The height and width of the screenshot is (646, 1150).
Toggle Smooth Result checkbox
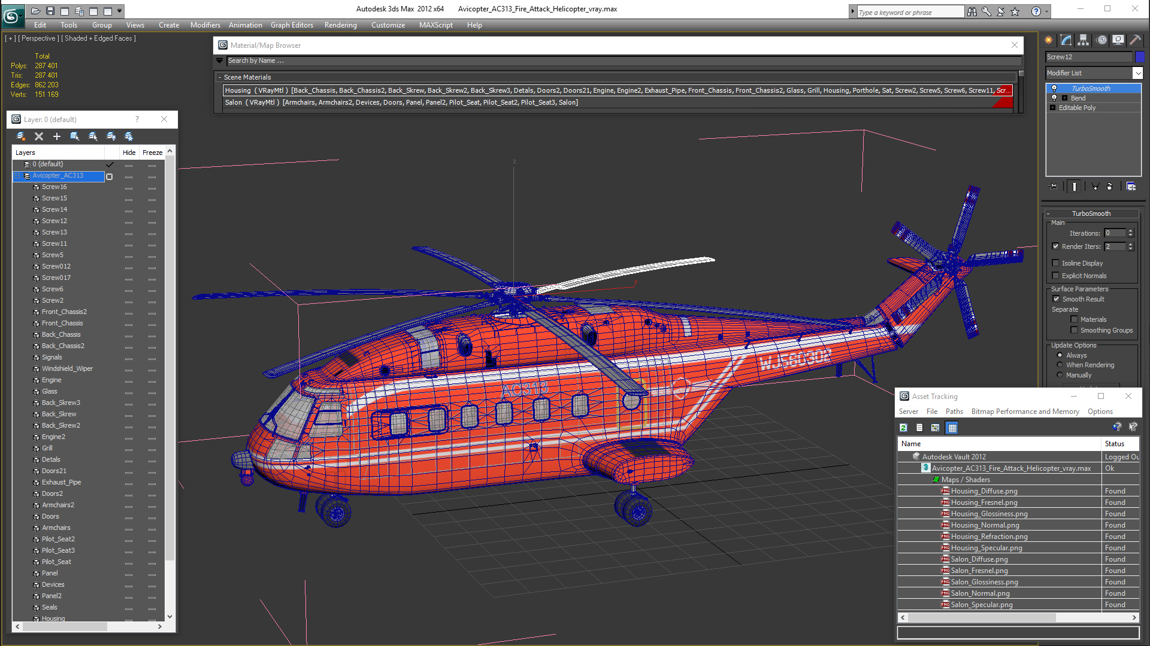(1056, 299)
